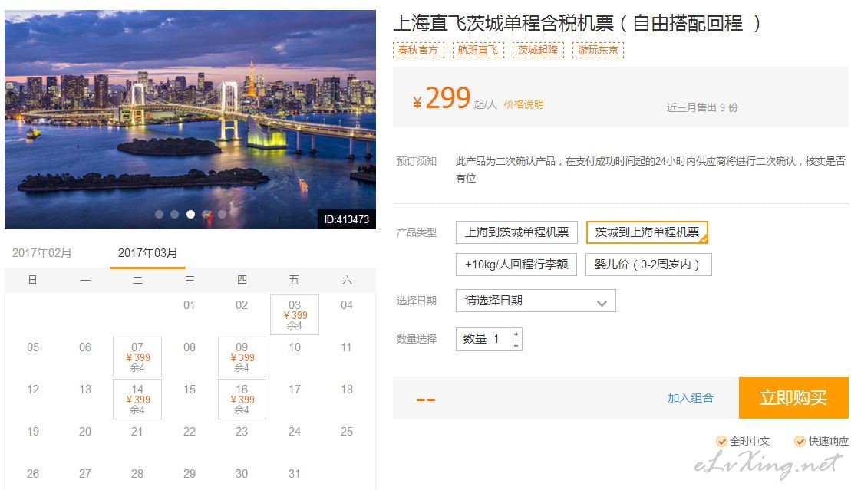
Task: Click the 快速响应 service text
Action: [x=828, y=441]
